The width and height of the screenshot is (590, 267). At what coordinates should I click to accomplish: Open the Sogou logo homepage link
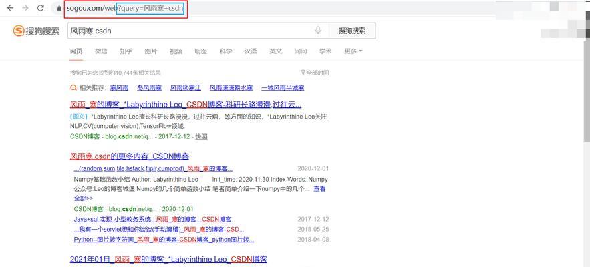(36, 31)
